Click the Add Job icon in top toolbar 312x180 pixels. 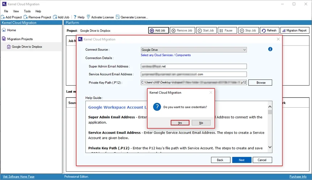click(x=55, y=17)
